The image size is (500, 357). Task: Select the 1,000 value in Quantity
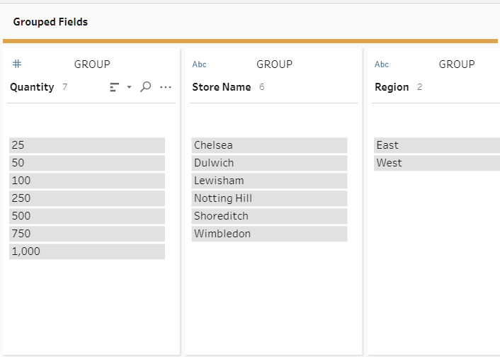[x=86, y=251]
